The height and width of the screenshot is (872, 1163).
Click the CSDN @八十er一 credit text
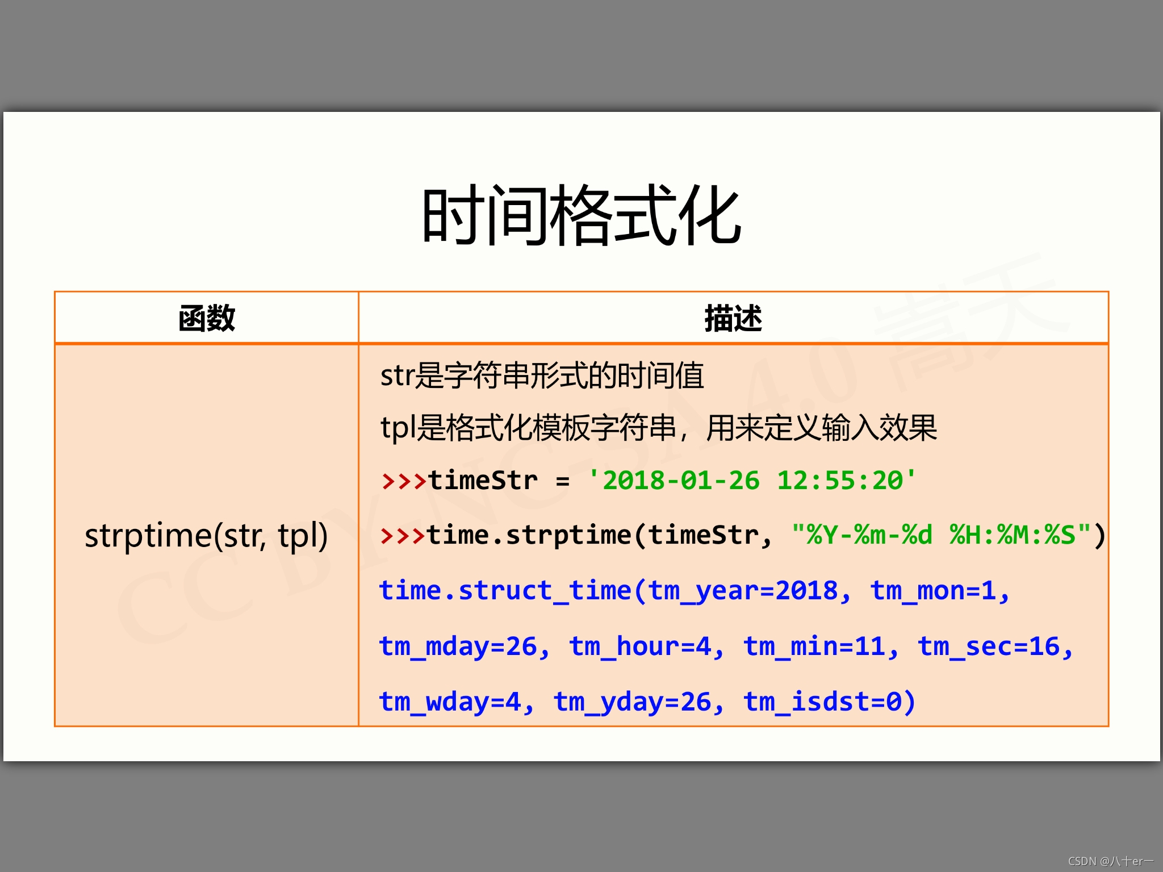tap(1111, 861)
